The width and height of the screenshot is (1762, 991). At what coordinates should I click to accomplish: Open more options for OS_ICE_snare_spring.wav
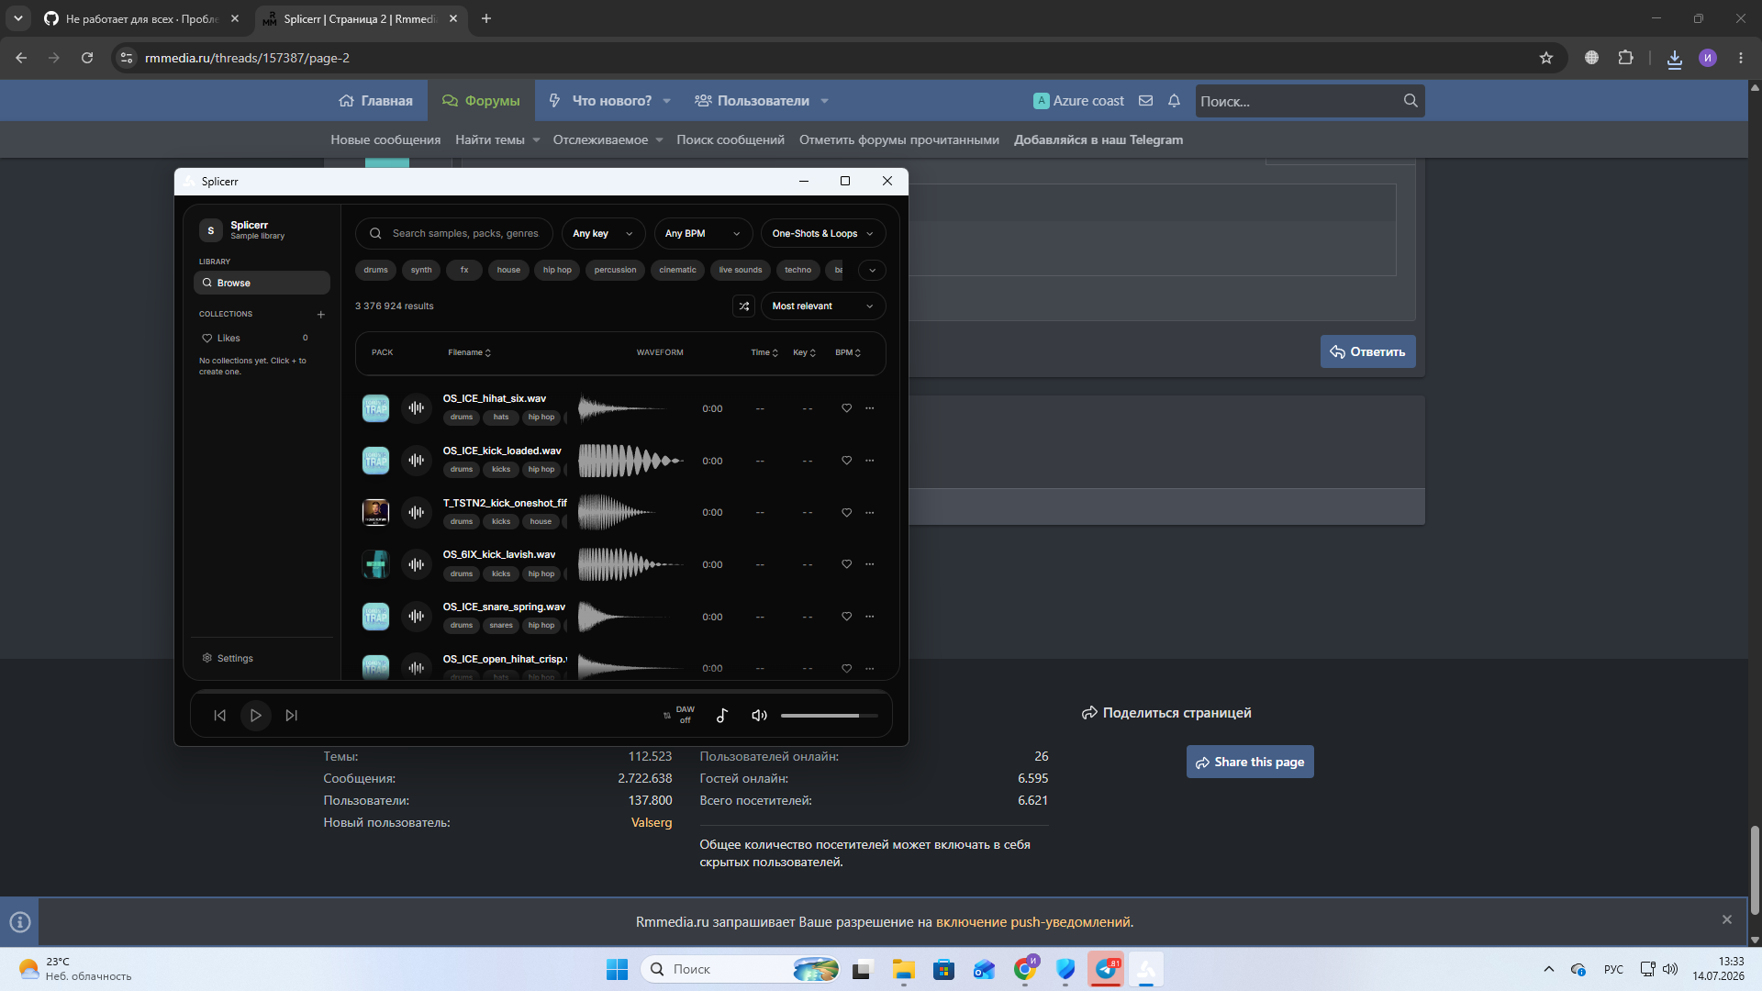[870, 617]
